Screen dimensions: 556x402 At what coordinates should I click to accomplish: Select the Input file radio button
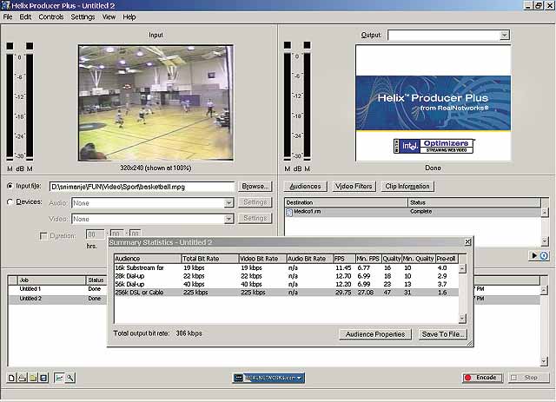click(10, 186)
